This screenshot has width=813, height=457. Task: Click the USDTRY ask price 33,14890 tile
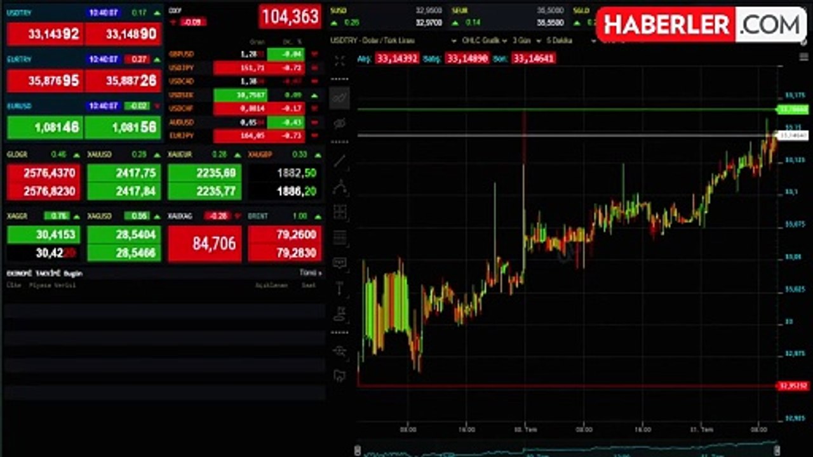click(x=123, y=34)
